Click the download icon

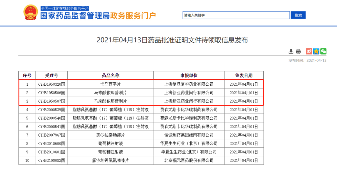(x=291, y=51)
